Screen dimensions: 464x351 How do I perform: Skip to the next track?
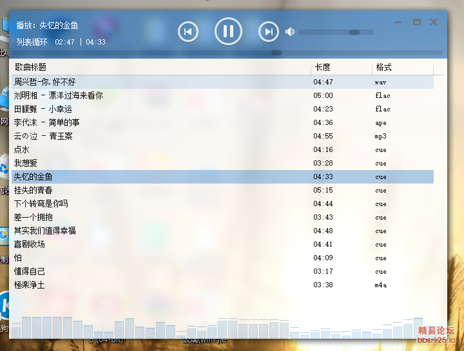click(268, 32)
